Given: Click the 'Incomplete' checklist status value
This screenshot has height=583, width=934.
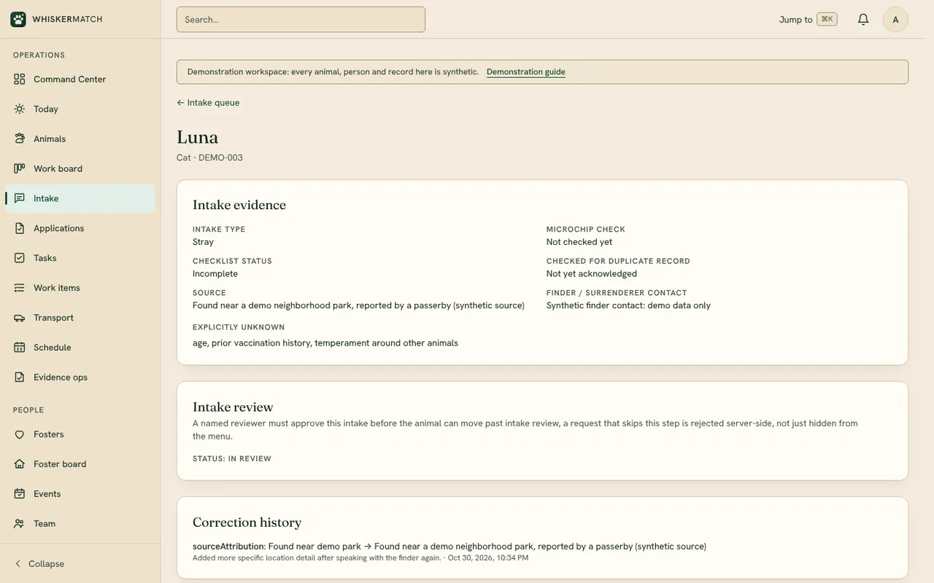Looking at the screenshot, I should coord(215,274).
